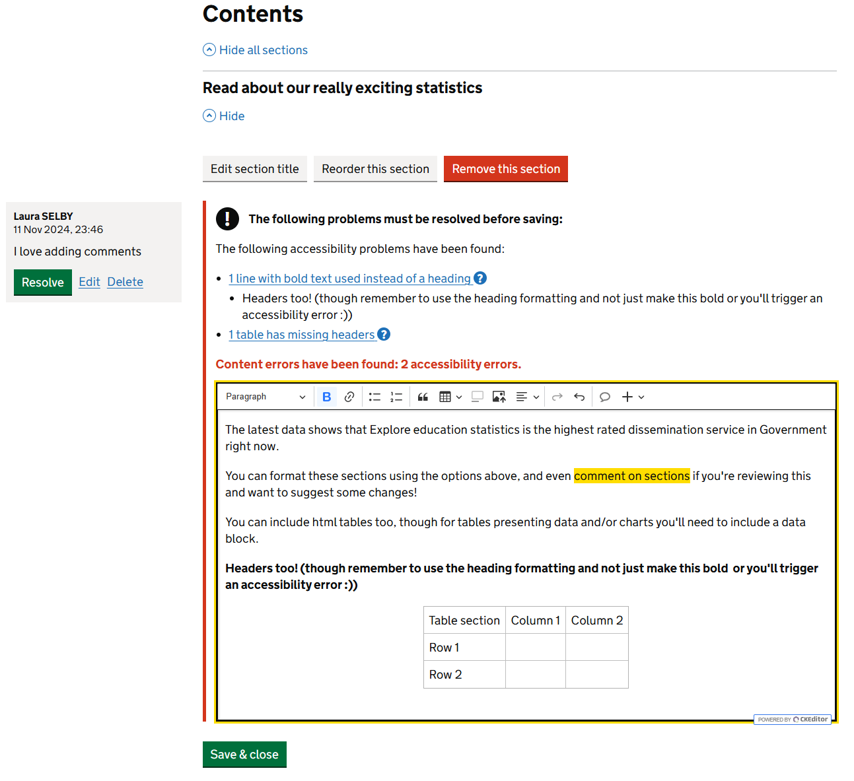Open the '1 table has missing headers' link
854x781 pixels.
[x=302, y=335]
